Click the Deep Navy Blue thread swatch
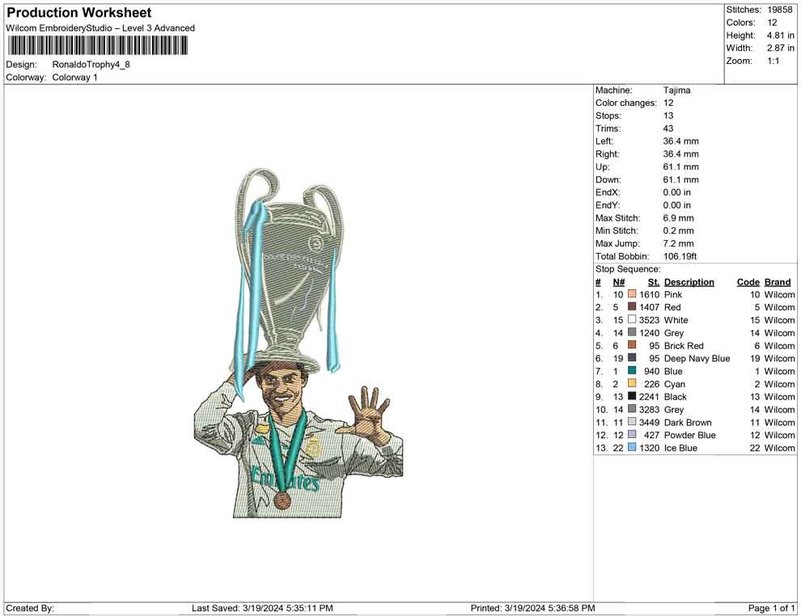The width and height of the screenshot is (801, 616). (630, 358)
